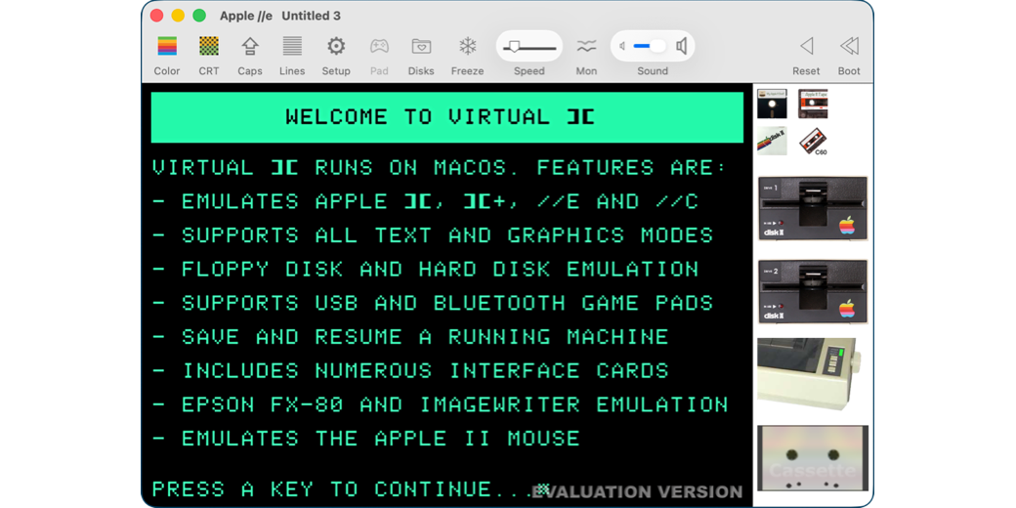Click 'INCLUDES NUMEROUS INTERFACE CARDS' line
Image resolution: width=1016 pixels, height=508 pixels.
click(x=410, y=370)
